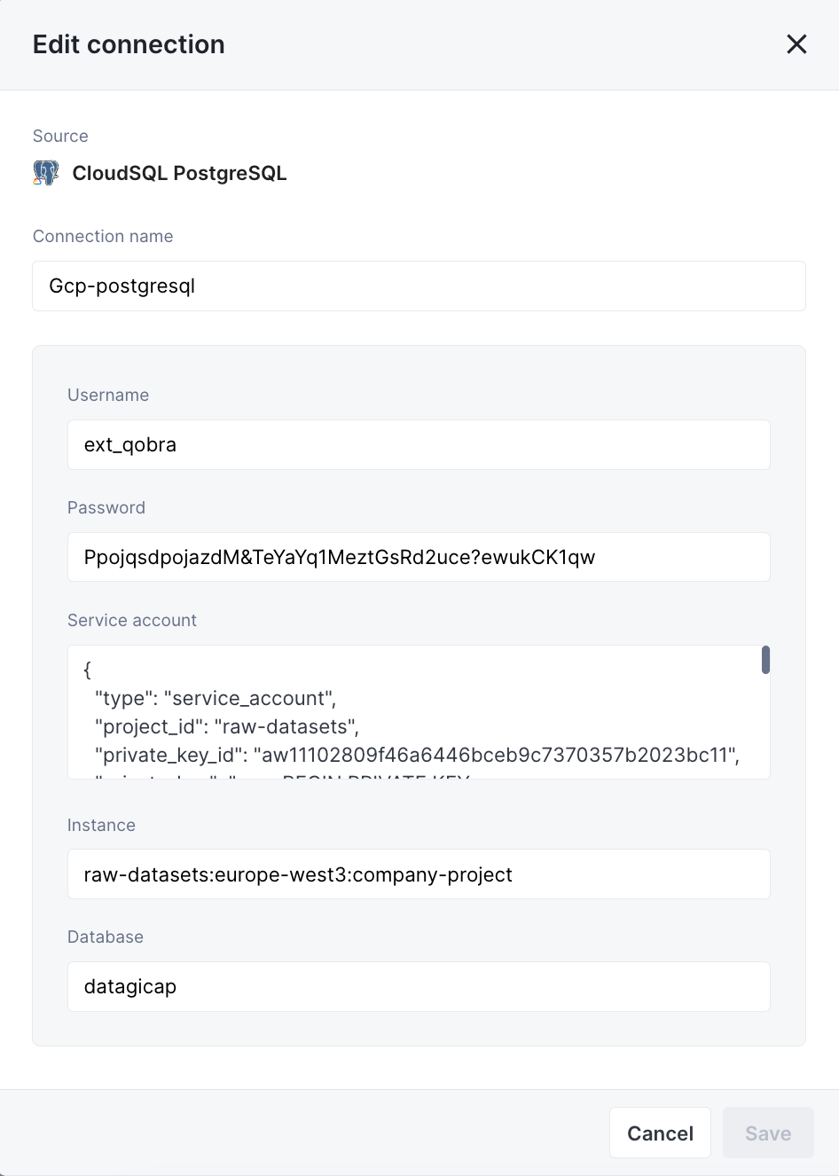Click the Service account textarea scrollbar

pos(765,660)
